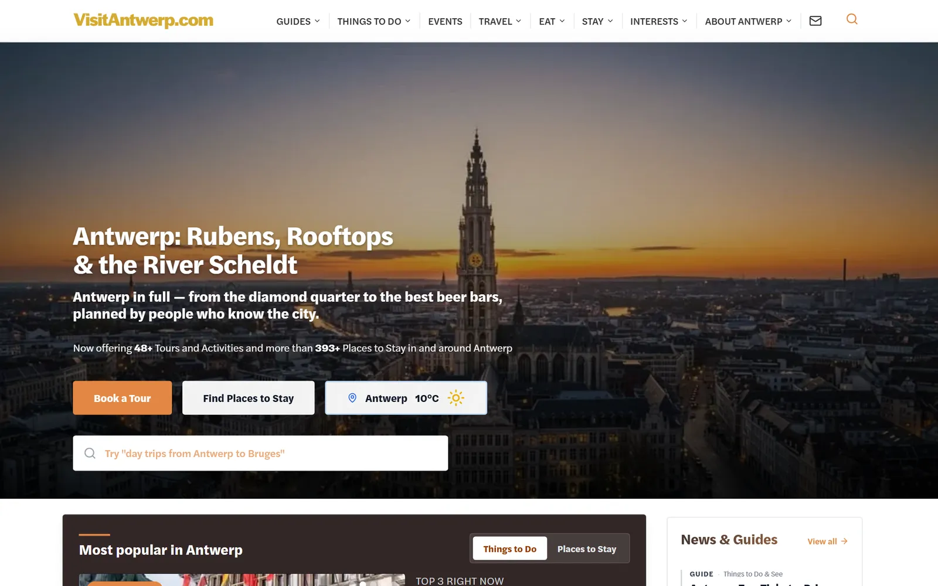Screen dimensions: 938x586
Task: Click the News & Guides heading
Action: [729, 540]
